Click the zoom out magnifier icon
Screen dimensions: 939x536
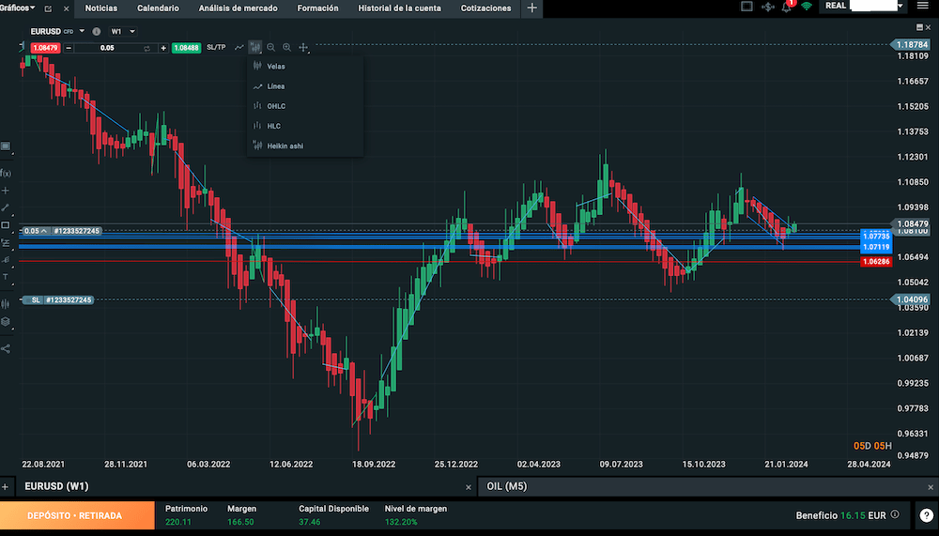271,47
